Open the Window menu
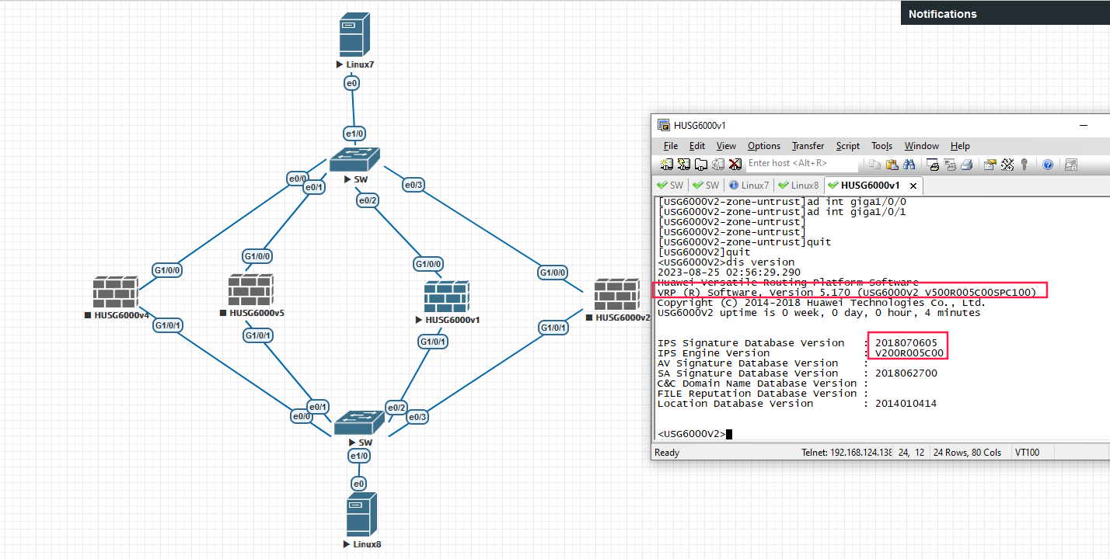1110x559 pixels. 922,146
